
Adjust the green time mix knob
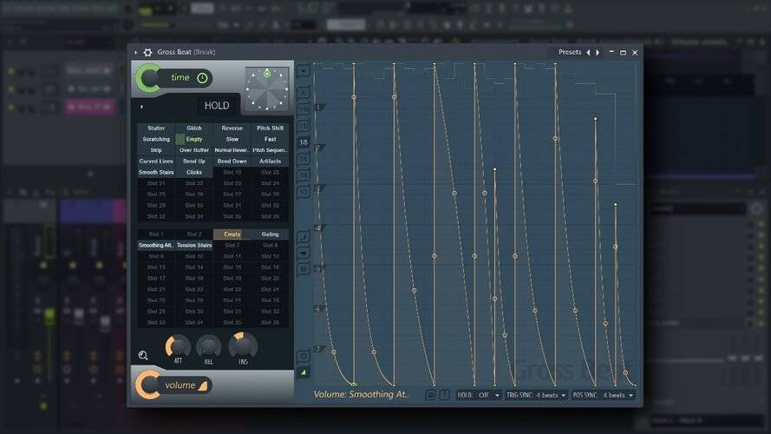[147, 78]
